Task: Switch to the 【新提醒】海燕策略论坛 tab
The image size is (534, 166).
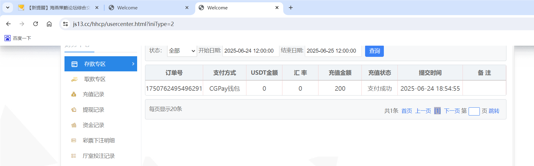Action: [58, 8]
